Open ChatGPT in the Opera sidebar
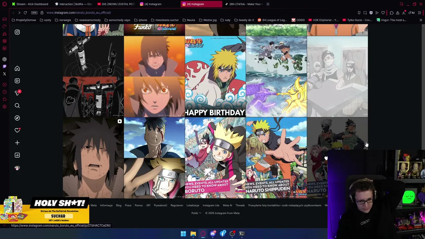425x239 pixels. click(5, 59)
